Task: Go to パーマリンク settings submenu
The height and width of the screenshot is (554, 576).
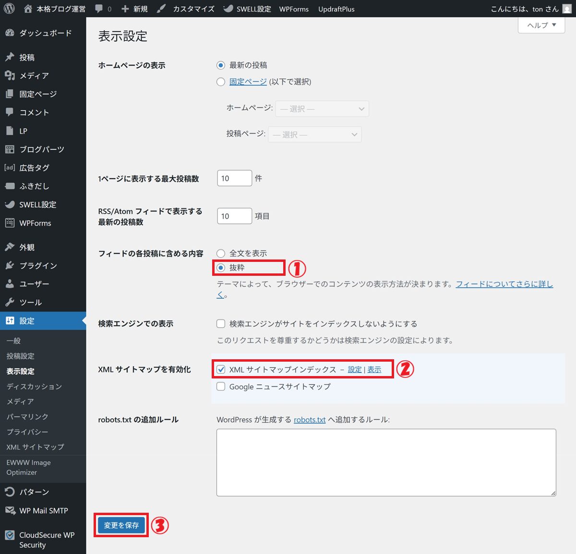Action: pyautogui.click(x=27, y=416)
